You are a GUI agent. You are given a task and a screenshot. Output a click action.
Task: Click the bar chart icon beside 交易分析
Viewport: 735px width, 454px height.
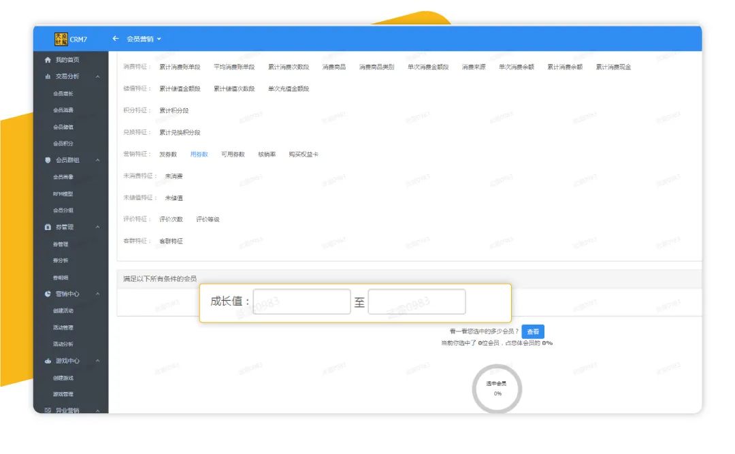point(48,76)
